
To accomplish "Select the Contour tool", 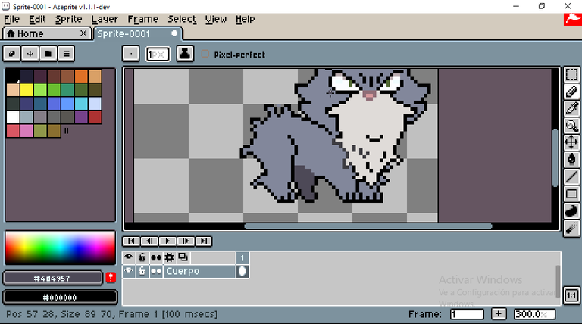I will pyautogui.click(x=571, y=210).
